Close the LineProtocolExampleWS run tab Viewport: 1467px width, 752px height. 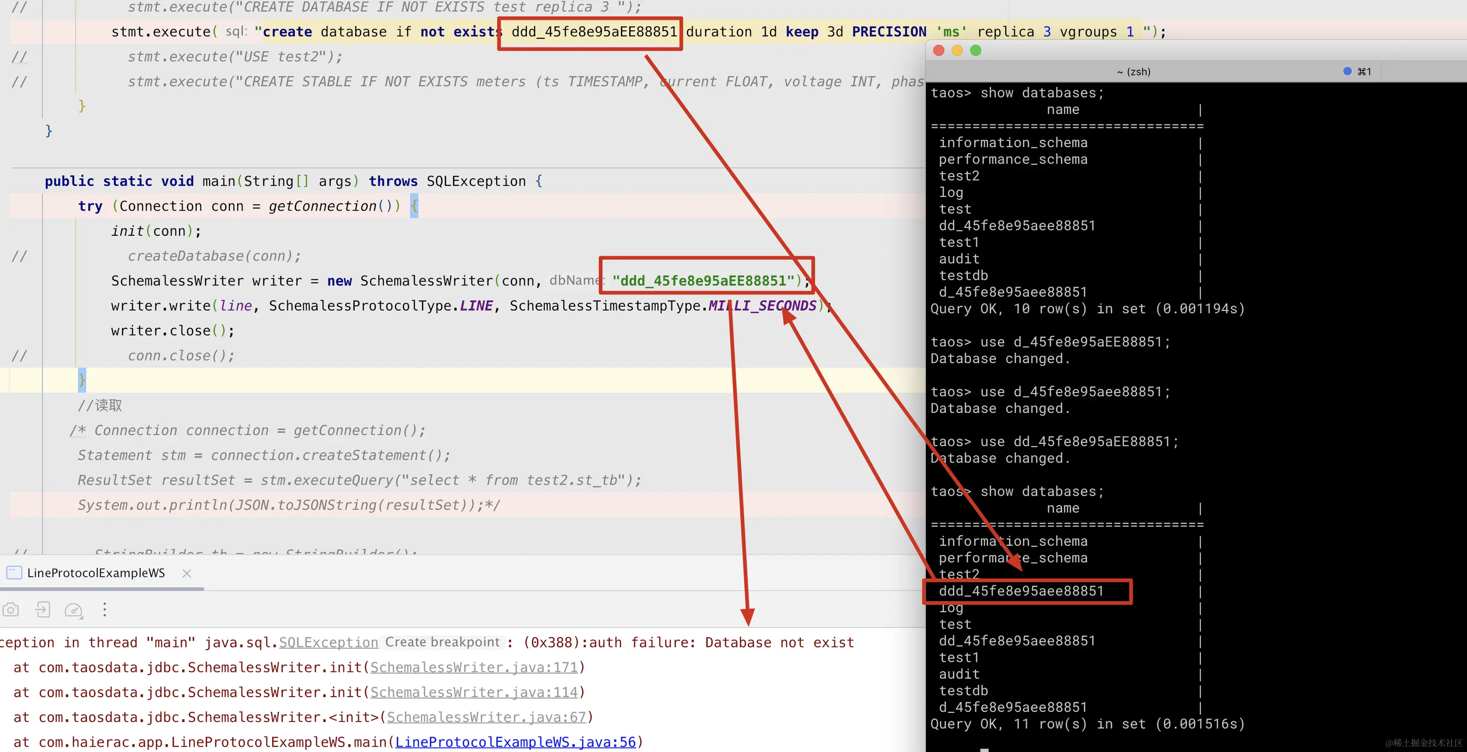pyautogui.click(x=187, y=573)
